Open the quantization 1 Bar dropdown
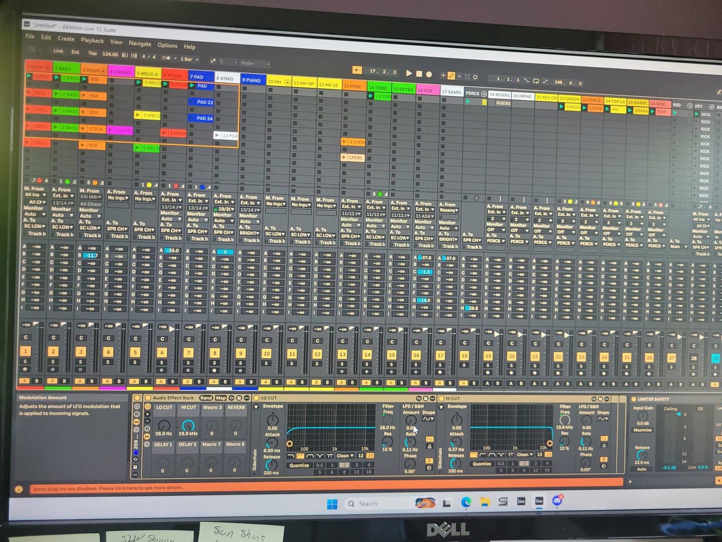 pos(189,59)
